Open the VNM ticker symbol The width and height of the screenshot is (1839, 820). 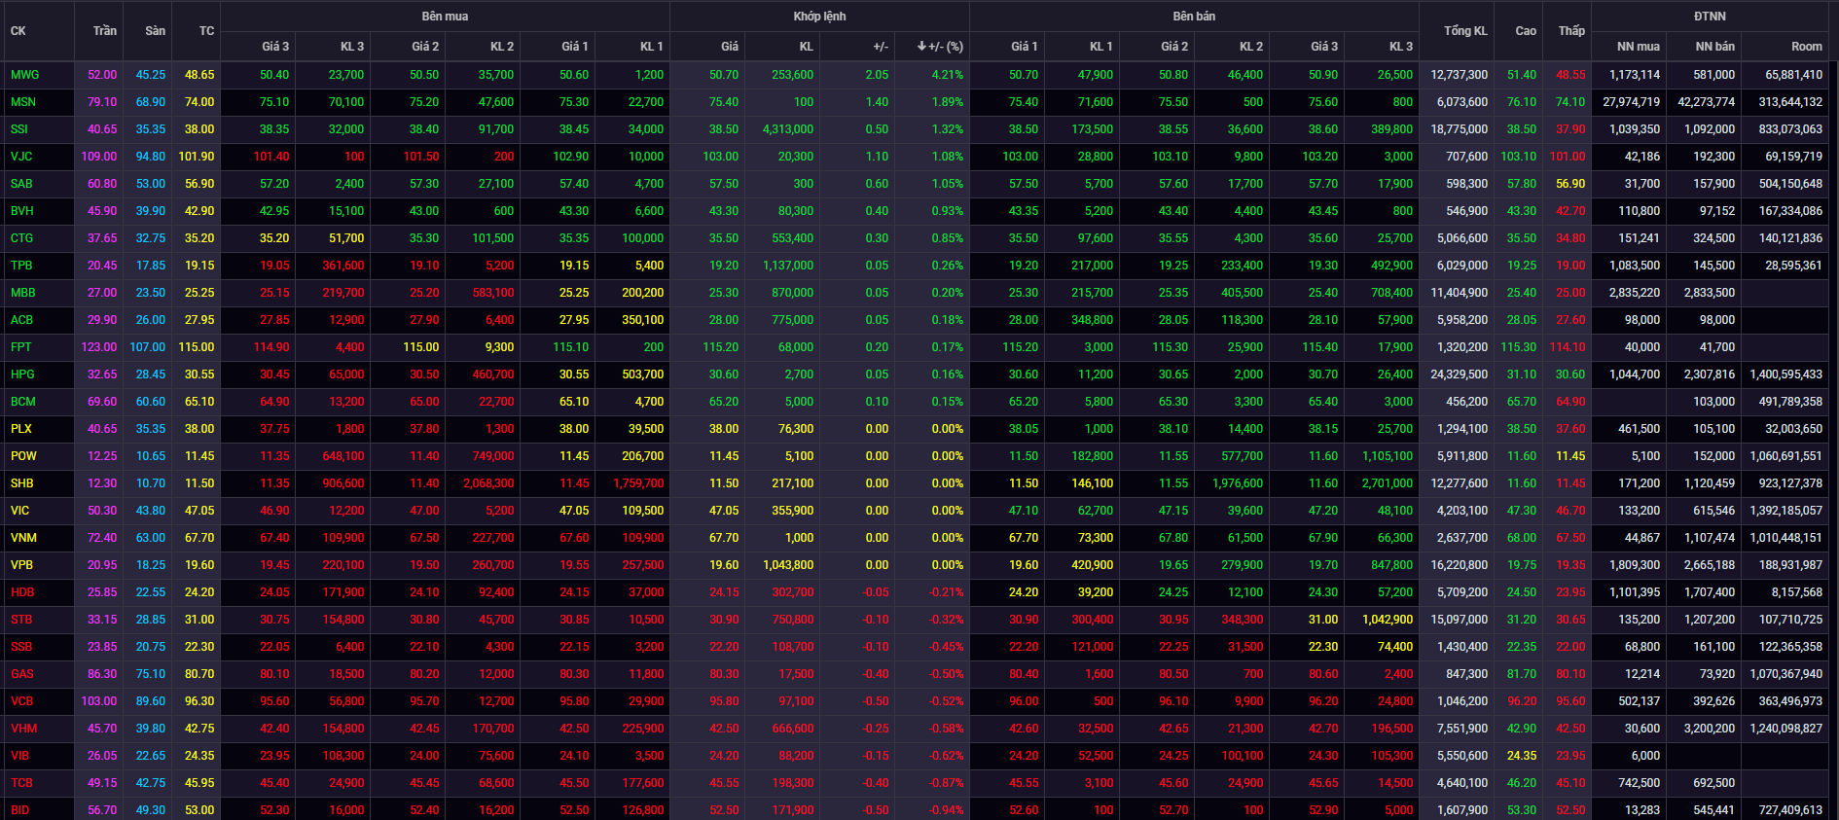point(23,538)
